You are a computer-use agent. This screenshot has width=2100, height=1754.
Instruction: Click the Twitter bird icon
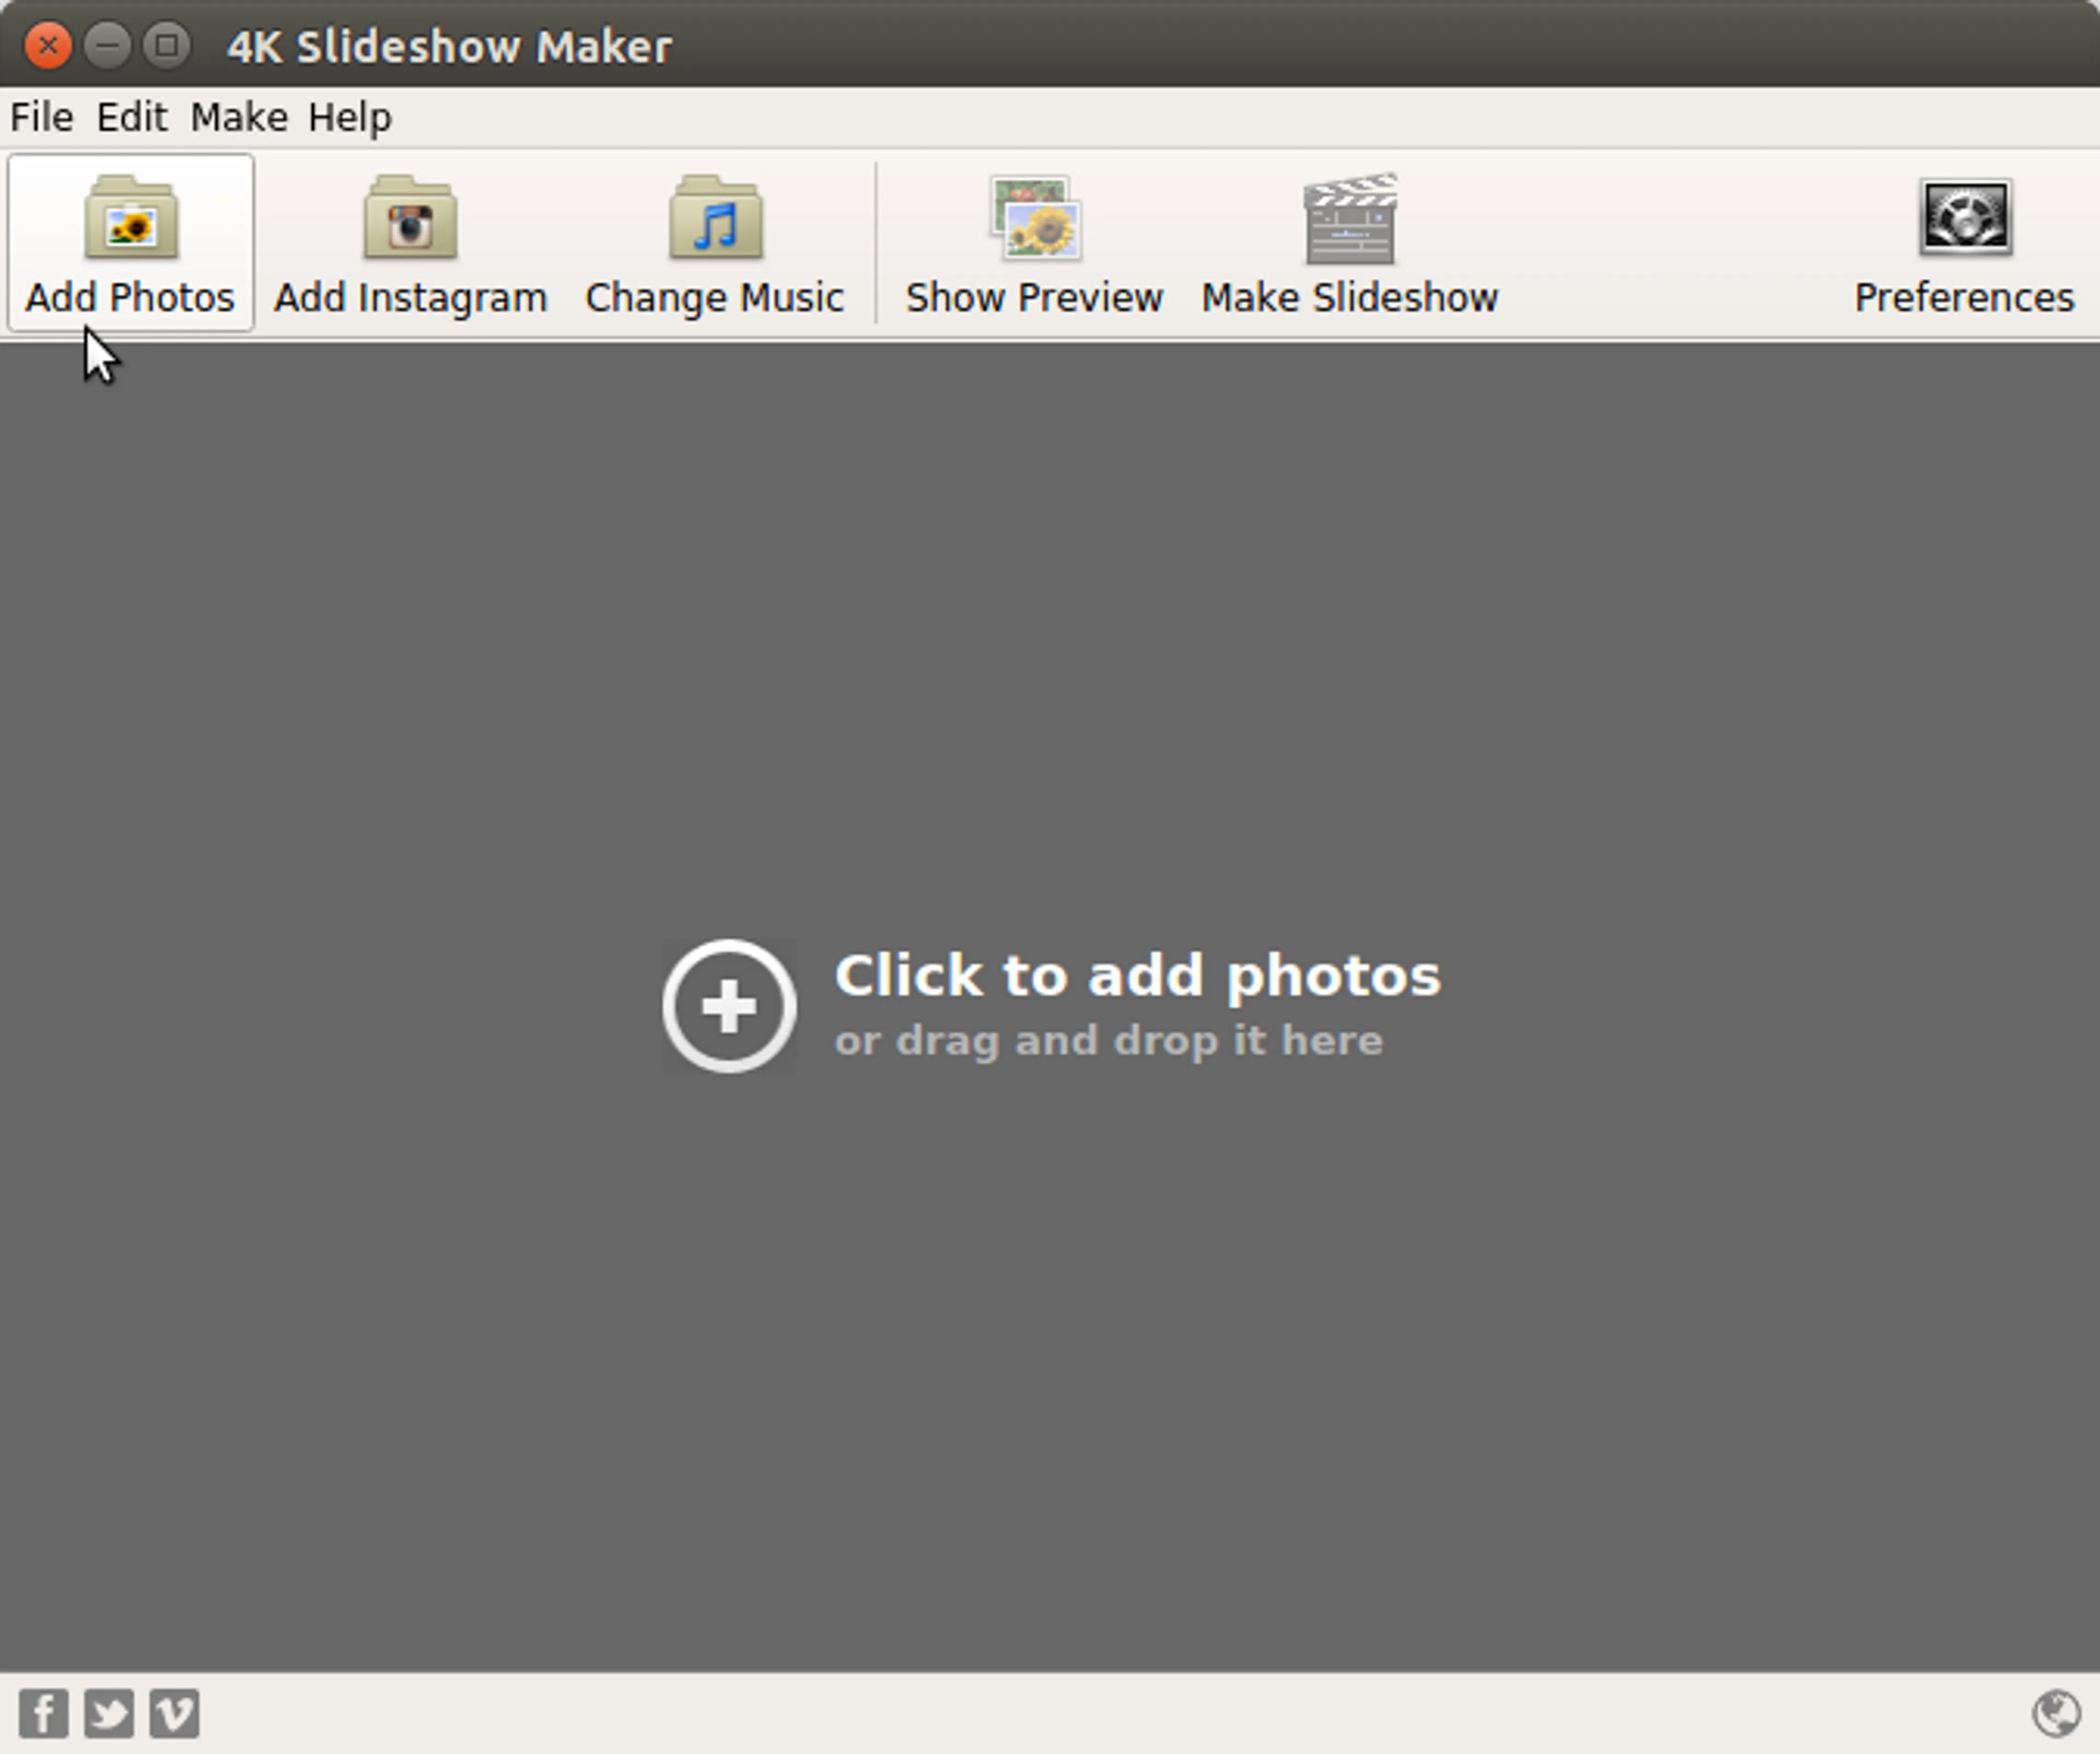point(109,1713)
